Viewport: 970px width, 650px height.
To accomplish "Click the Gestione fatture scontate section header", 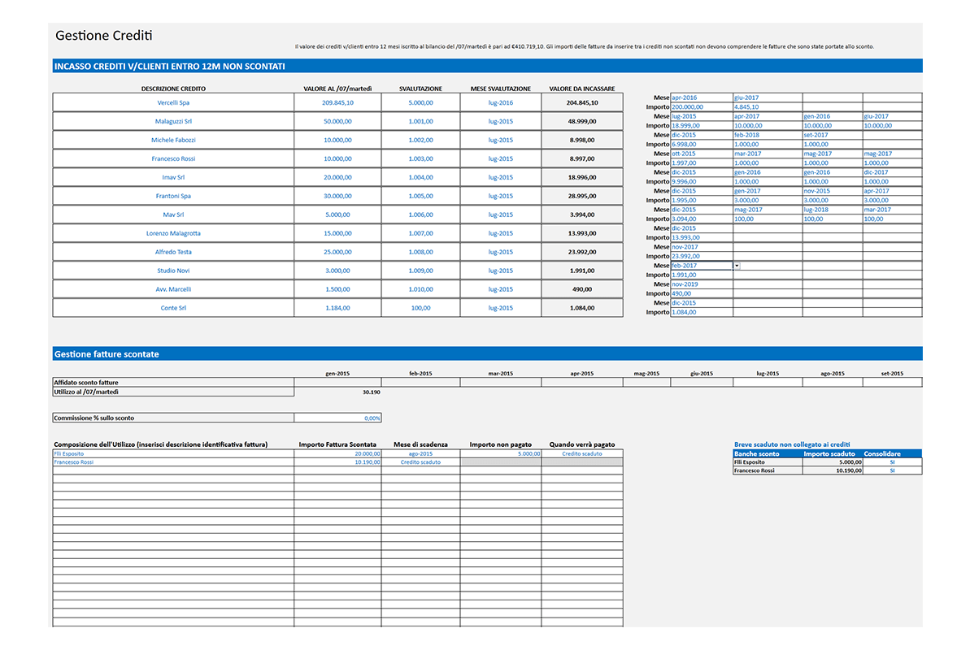I will click(x=488, y=353).
